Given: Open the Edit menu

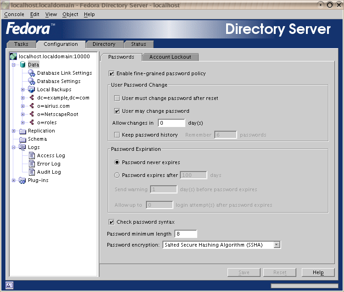Looking at the screenshot, I should [35, 14].
